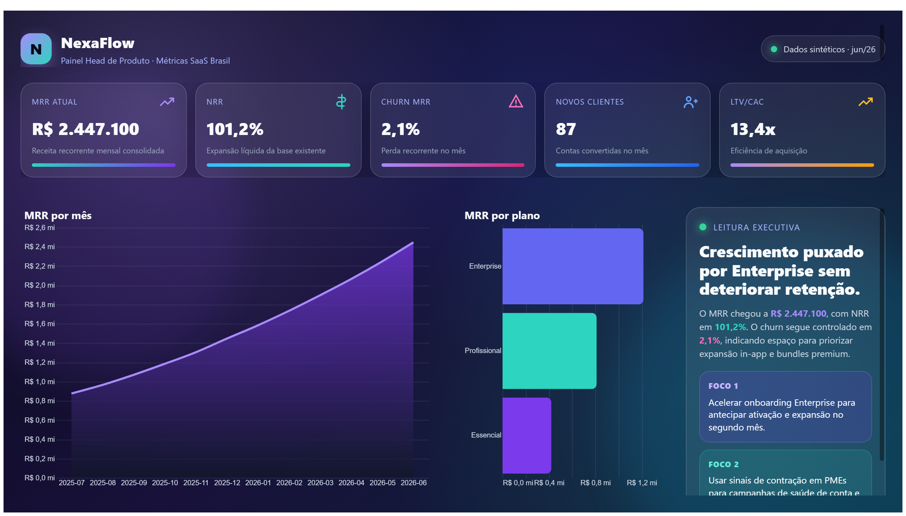Click the Enterprise axis label
906x516 pixels.
coord(485,266)
